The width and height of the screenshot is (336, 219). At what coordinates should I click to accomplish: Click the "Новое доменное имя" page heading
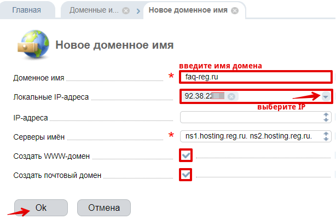point(115,45)
